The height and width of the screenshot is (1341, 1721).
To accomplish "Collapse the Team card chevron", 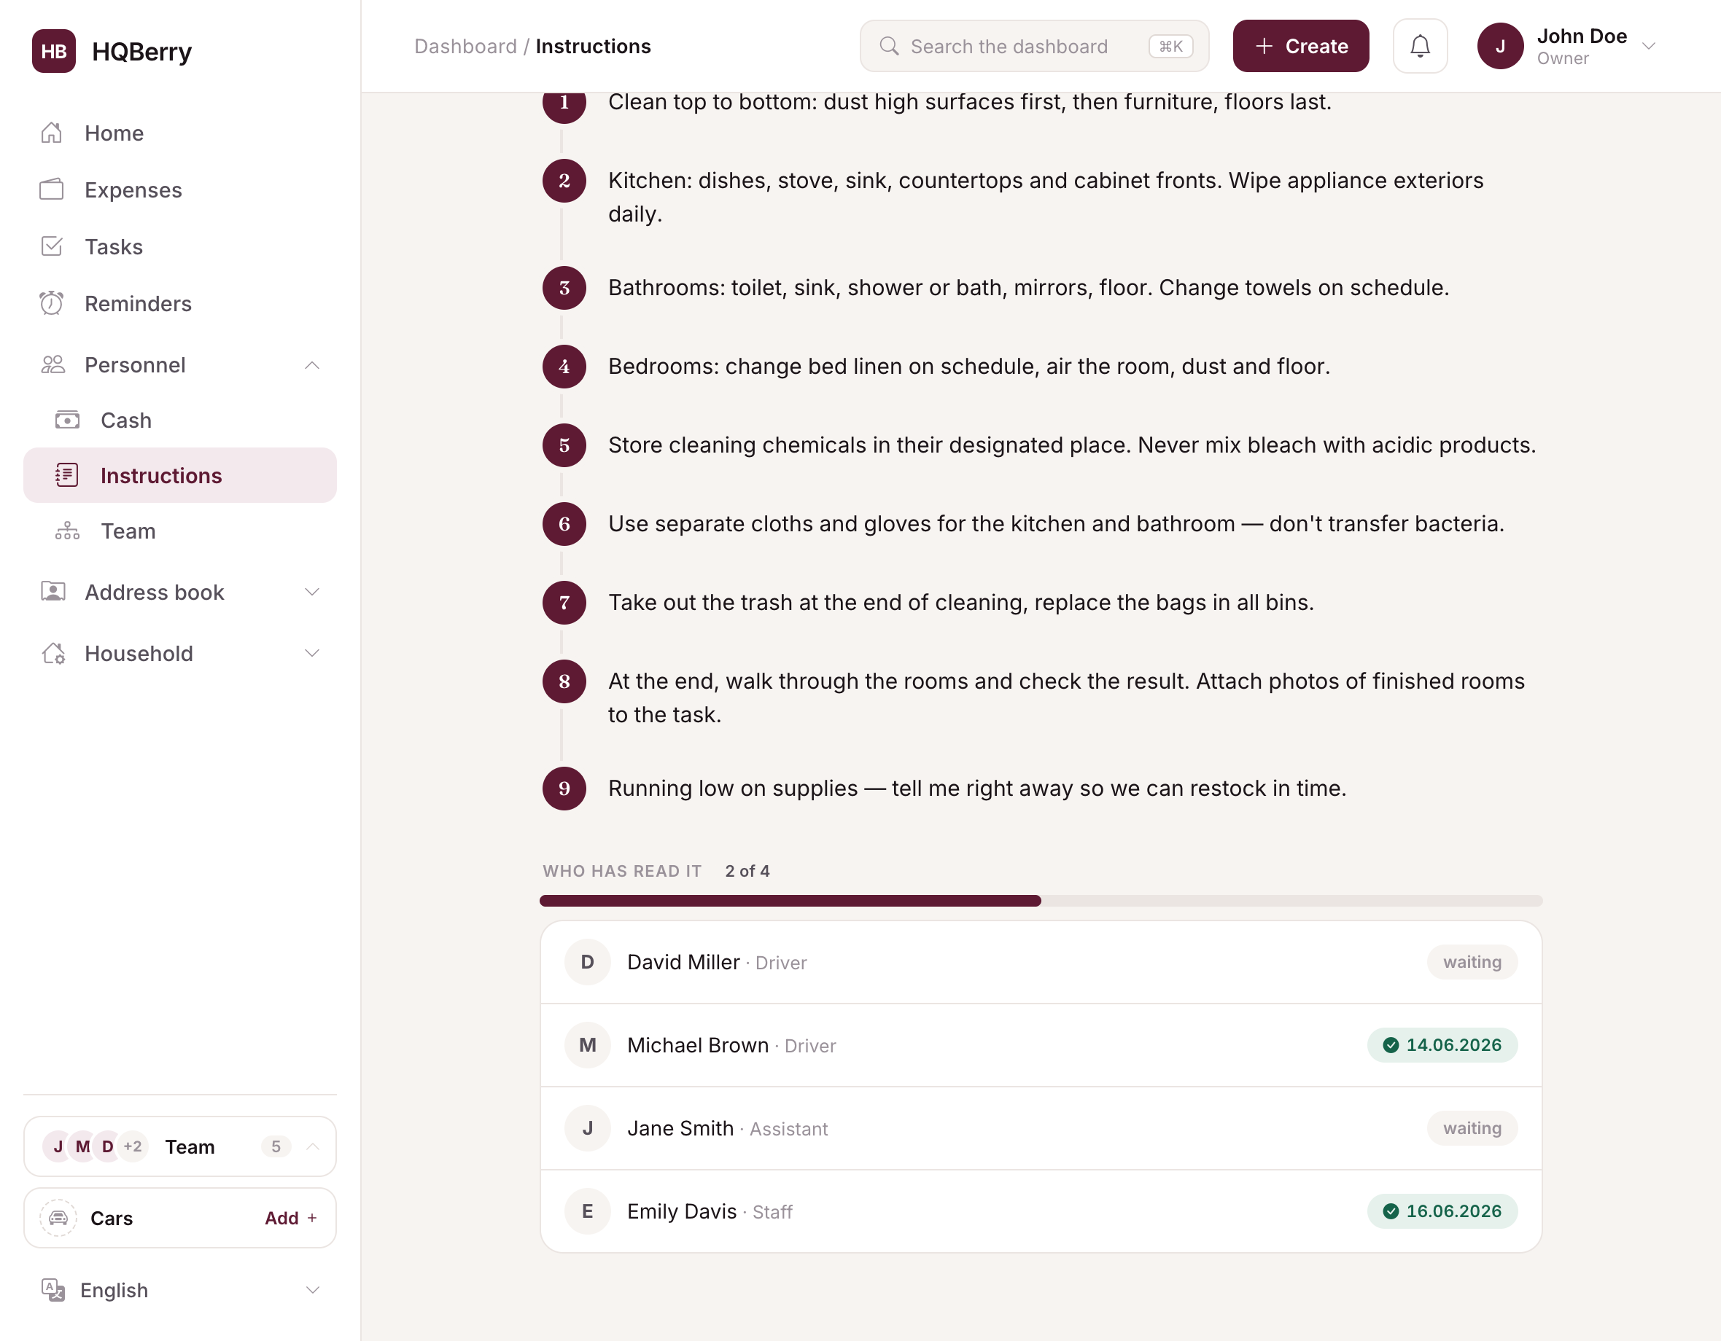I will point(313,1146).
